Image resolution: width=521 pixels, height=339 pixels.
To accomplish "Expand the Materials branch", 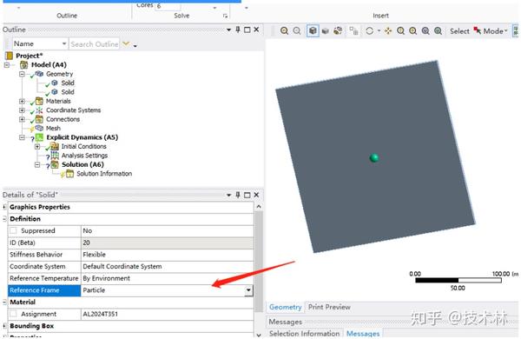I will click(22, 101).
